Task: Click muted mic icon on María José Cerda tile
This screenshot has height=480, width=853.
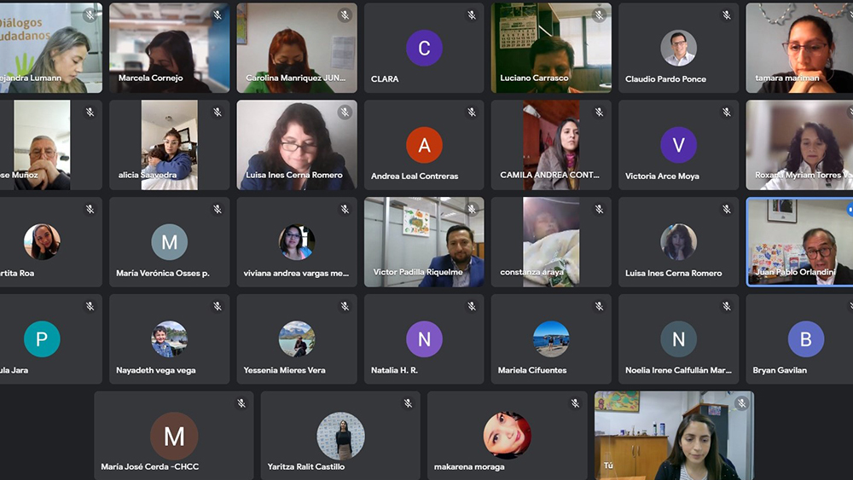Action: pos(241,403)
